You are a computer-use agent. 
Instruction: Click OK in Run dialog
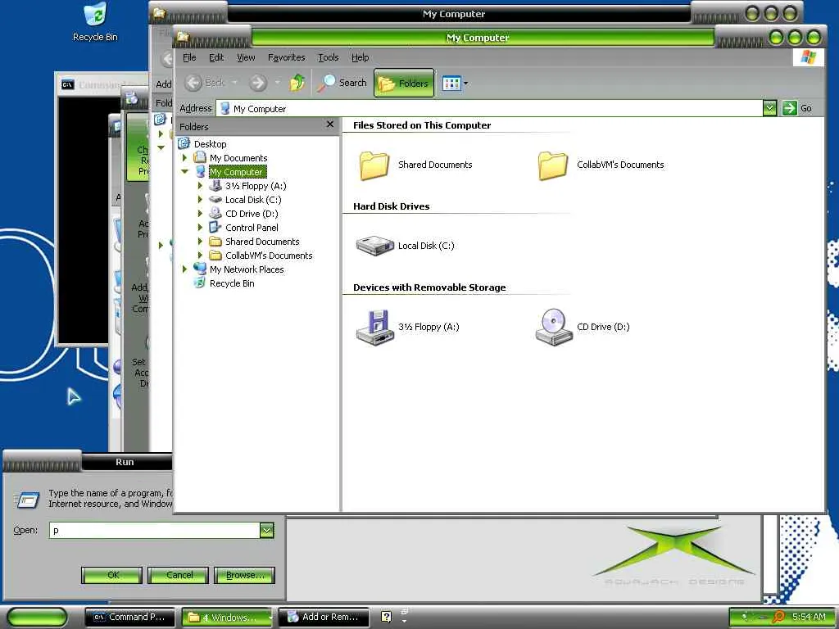(x=111, y=575)
